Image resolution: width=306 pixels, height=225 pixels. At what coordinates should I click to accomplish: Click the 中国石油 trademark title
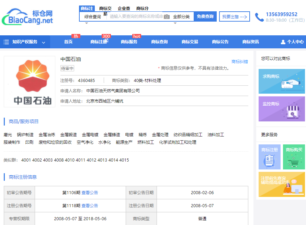(71, 59)
